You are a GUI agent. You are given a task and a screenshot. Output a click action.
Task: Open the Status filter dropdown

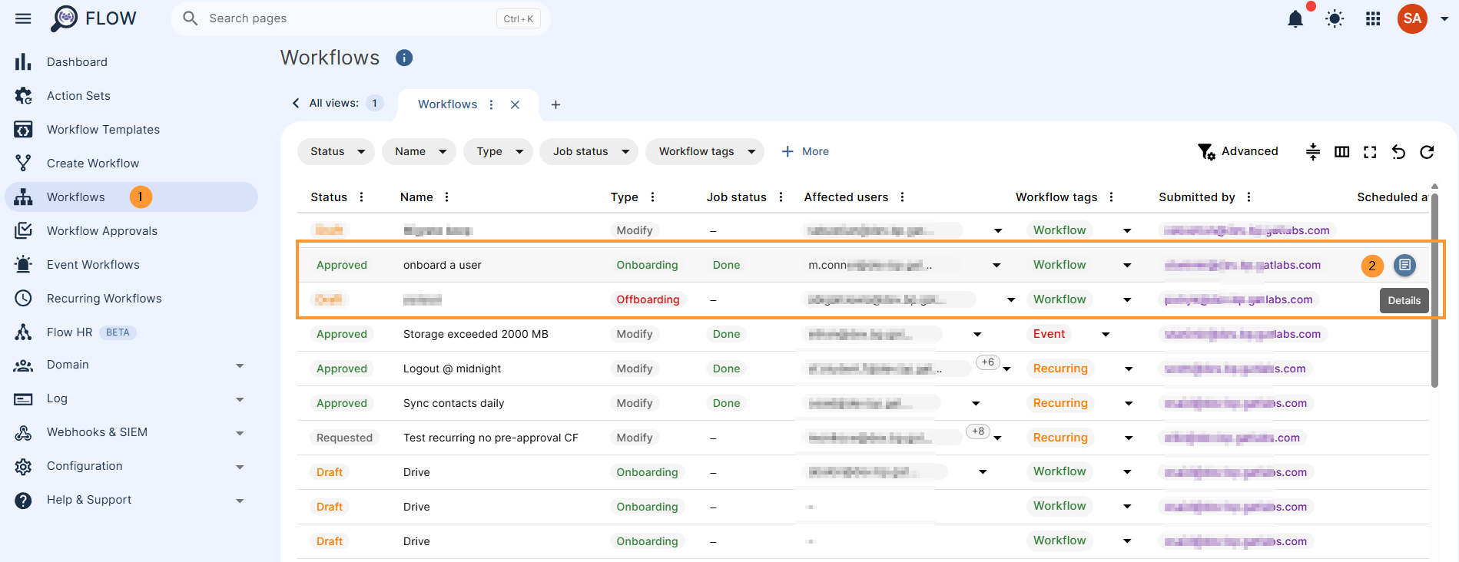click(336, 151)
